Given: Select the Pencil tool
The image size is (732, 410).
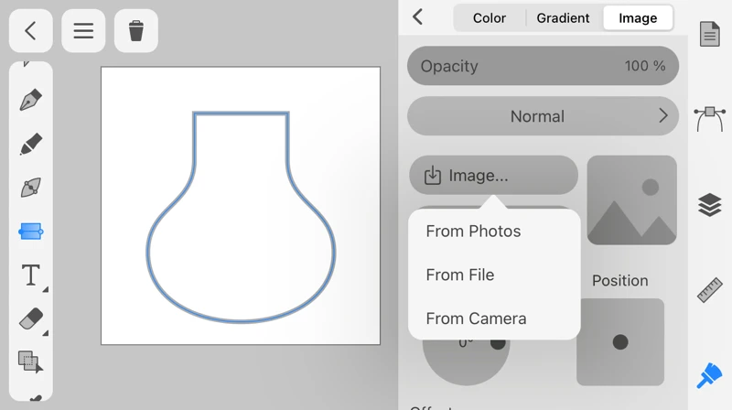Looking at the screenshot, I should tap(30, 144).
